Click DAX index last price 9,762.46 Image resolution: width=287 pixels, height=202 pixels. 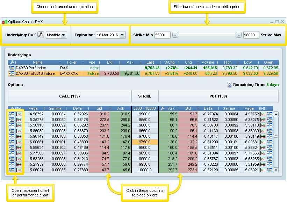click(150, 68)
